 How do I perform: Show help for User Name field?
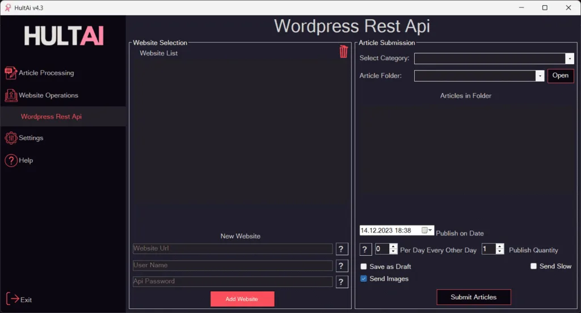point(342,265)
